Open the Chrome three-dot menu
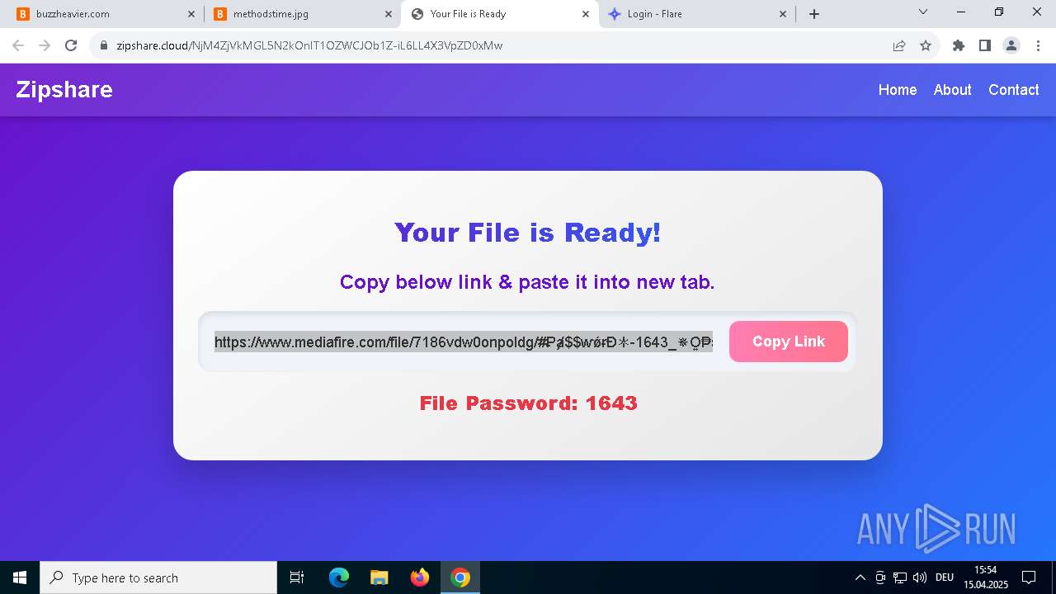The image size is (1056, 594). [1038, 45]
